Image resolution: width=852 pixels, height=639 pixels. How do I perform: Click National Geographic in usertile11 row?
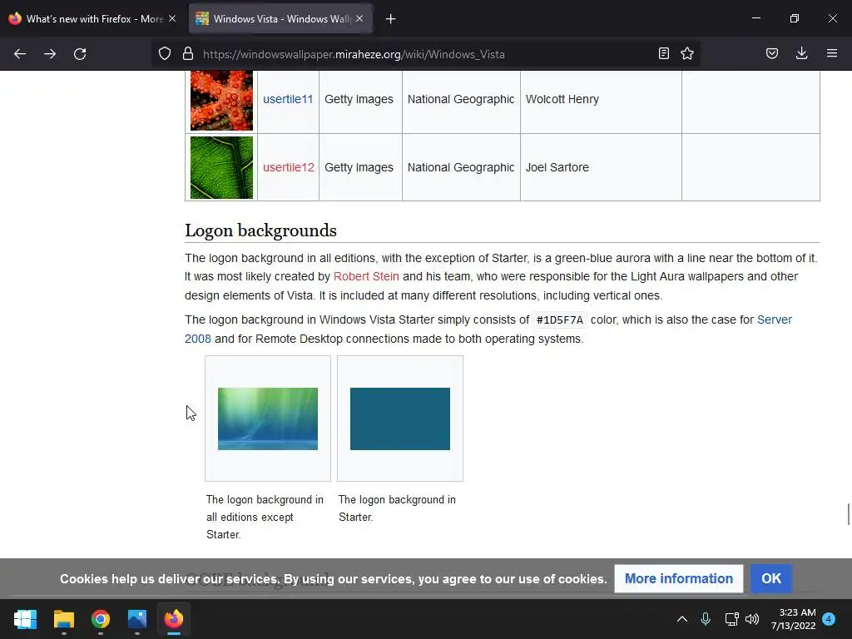[x=461, y=100]
